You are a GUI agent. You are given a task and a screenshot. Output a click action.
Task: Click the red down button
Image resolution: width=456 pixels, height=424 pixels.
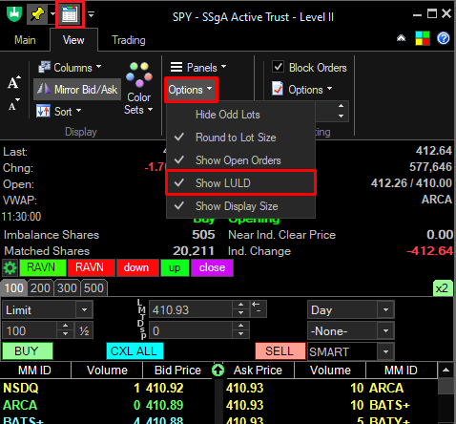tap(137, 267)
